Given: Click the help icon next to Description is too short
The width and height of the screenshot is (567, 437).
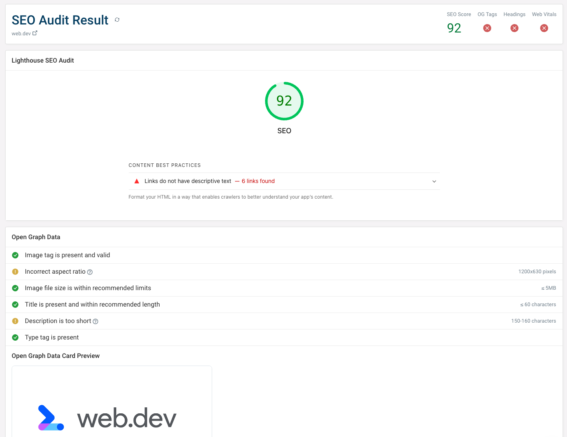Looking at the screenshot, I should (x=95, y=321).
